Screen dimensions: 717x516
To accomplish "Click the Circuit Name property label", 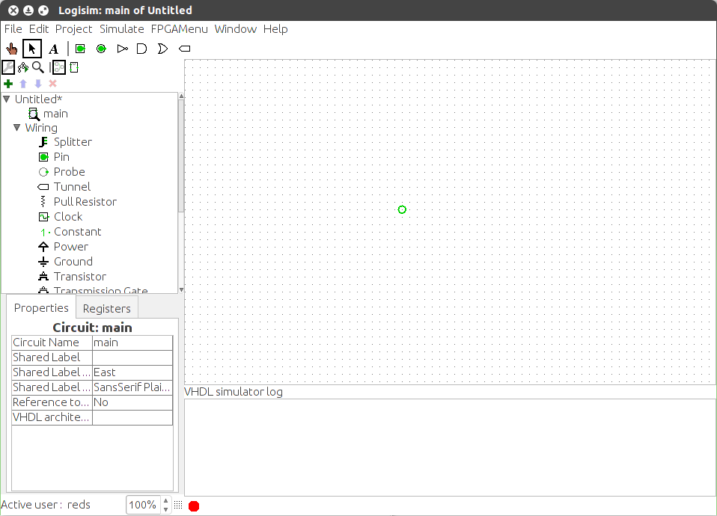I will 52,343.
